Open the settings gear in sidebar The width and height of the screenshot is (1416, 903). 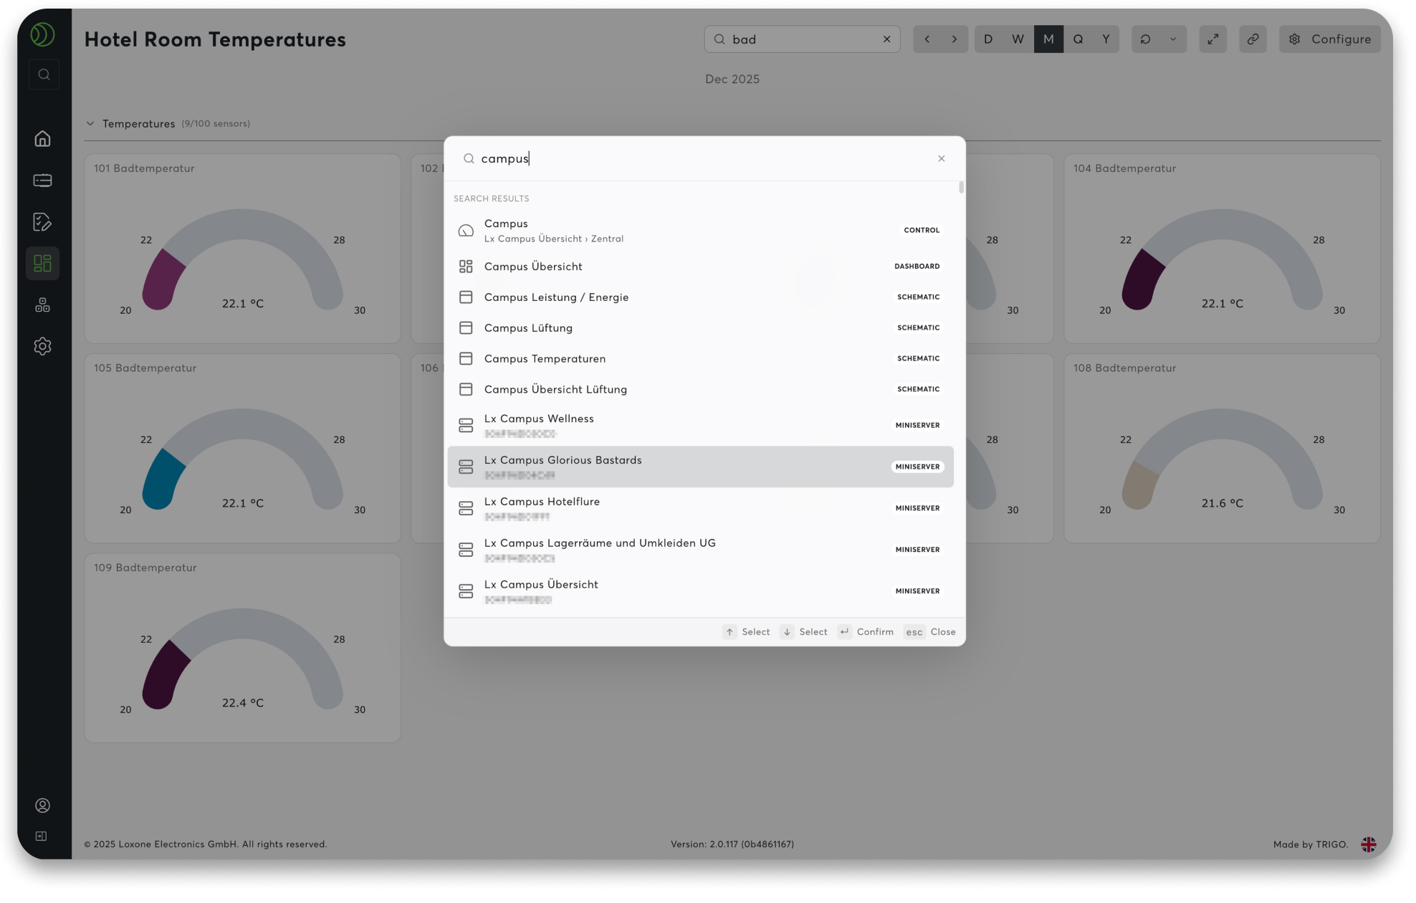point(42,346)
